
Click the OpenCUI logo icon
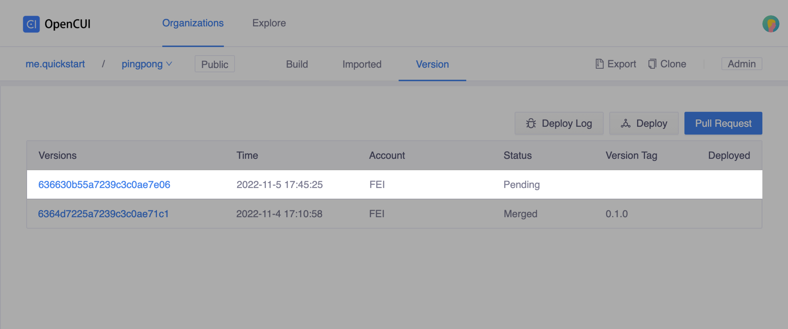[x=31, y=23]
